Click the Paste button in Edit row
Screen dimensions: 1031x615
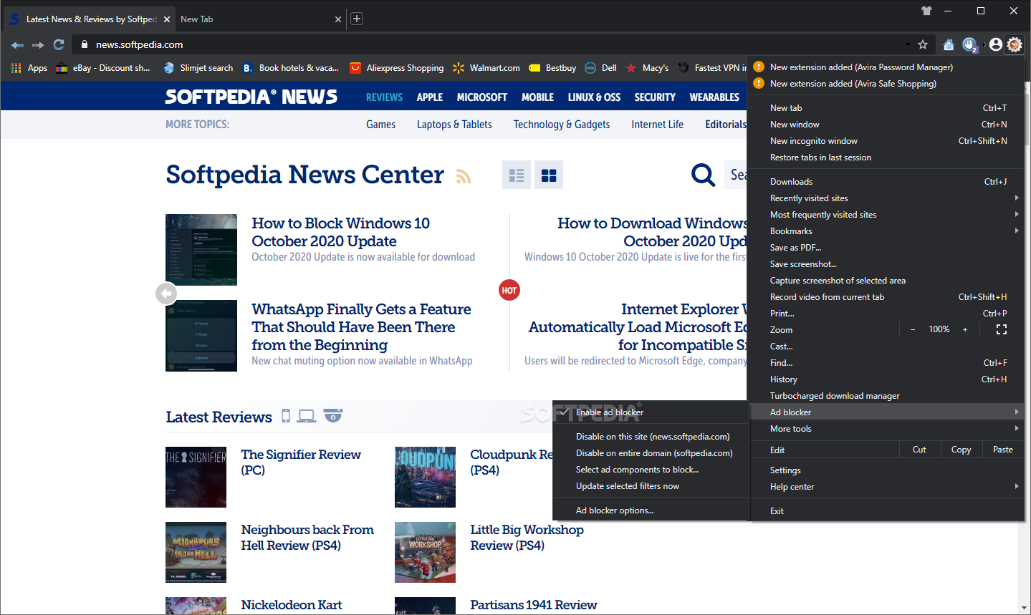click(x=1003, y=450)
